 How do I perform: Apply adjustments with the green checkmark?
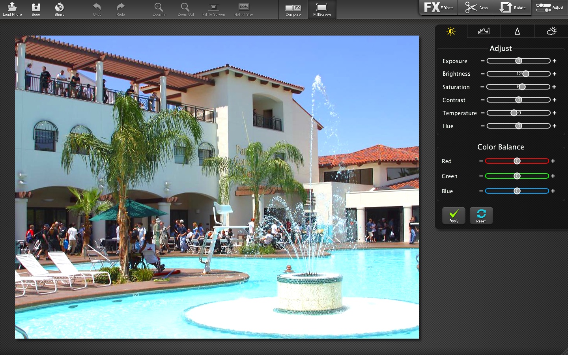454,215
